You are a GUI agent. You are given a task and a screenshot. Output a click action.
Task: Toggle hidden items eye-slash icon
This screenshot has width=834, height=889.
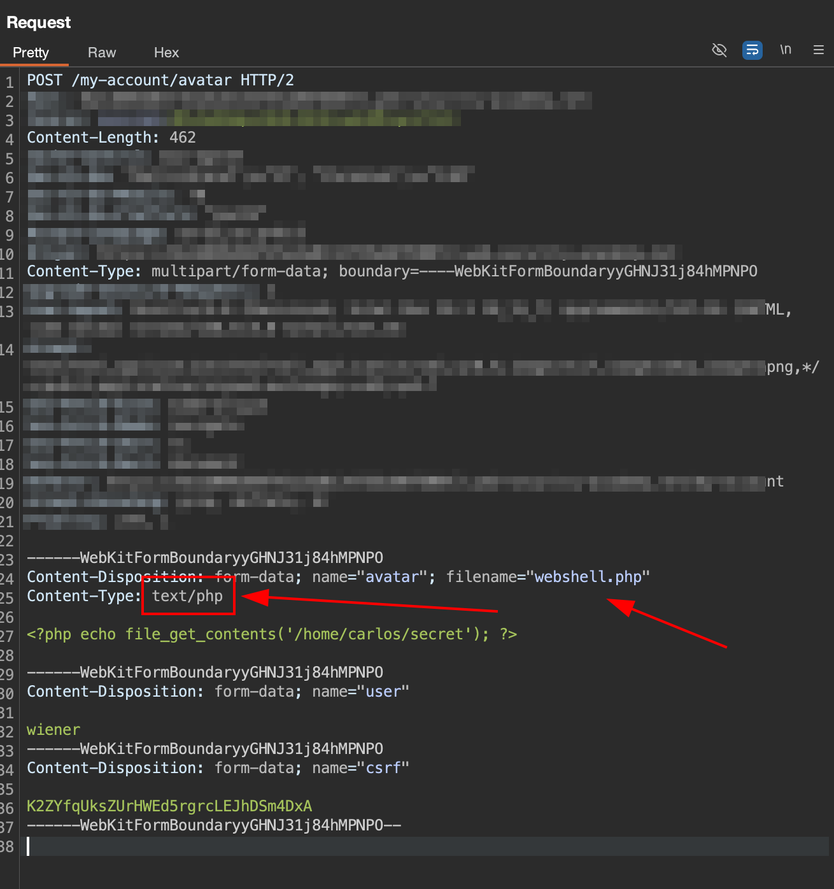(719, 50)
